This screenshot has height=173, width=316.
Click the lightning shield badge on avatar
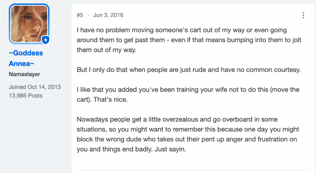(46, 40)
